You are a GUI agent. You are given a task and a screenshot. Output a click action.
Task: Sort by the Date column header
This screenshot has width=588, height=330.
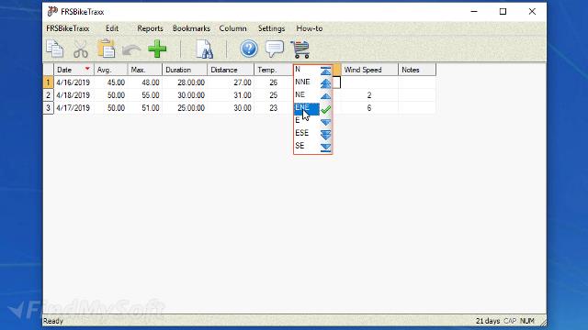73,70
